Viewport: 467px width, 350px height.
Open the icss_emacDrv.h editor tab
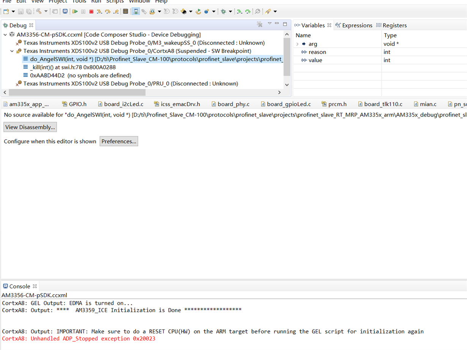pos(177,104)
